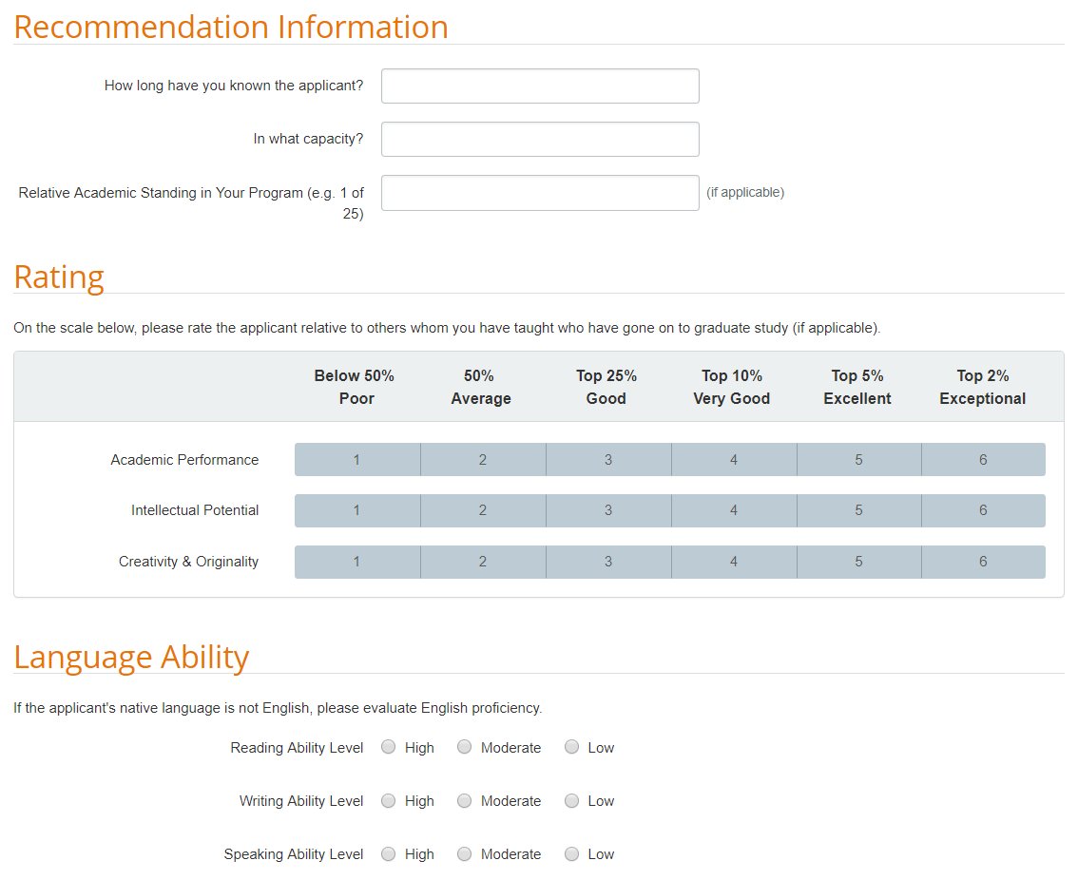This screenshot has height=880, width=1078.
Task: Select Moderate for Speaking Ability Level
Action: pyautogui.click(x=465, y=854)
